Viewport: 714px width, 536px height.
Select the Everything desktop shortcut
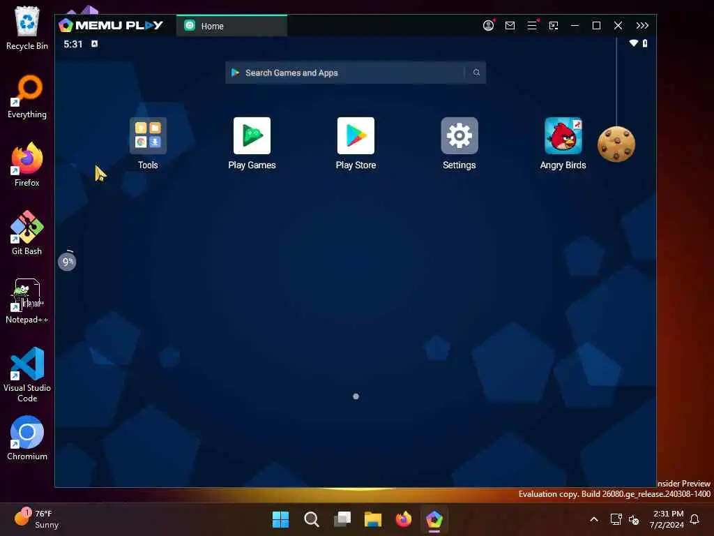click(27, 96)
